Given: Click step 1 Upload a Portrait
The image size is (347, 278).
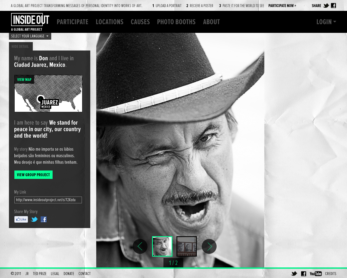Looking at the screenshot, I should pos(167,6).
